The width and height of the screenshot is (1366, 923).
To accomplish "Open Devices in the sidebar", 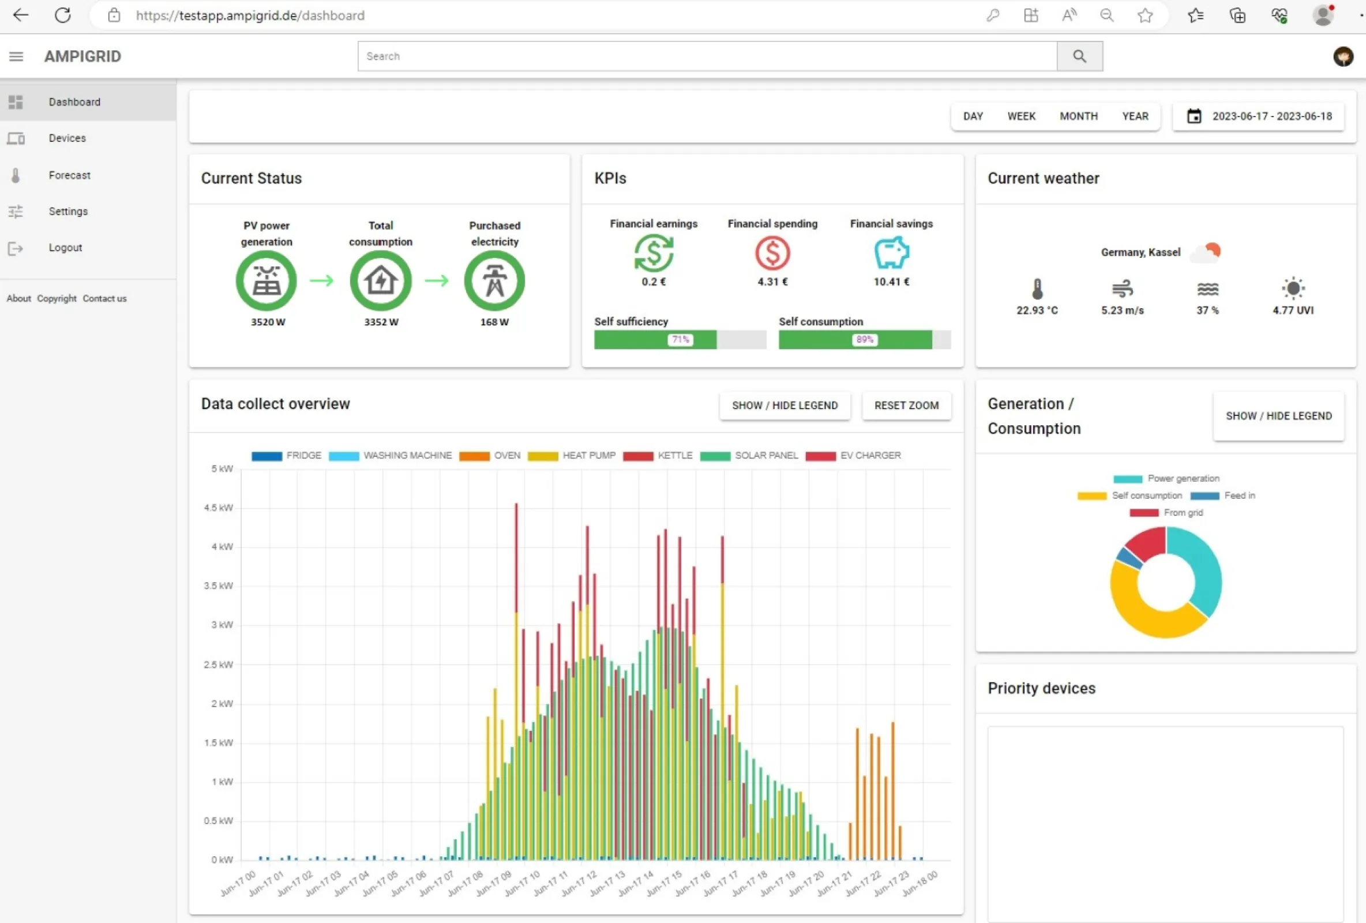I will (67, 138).
